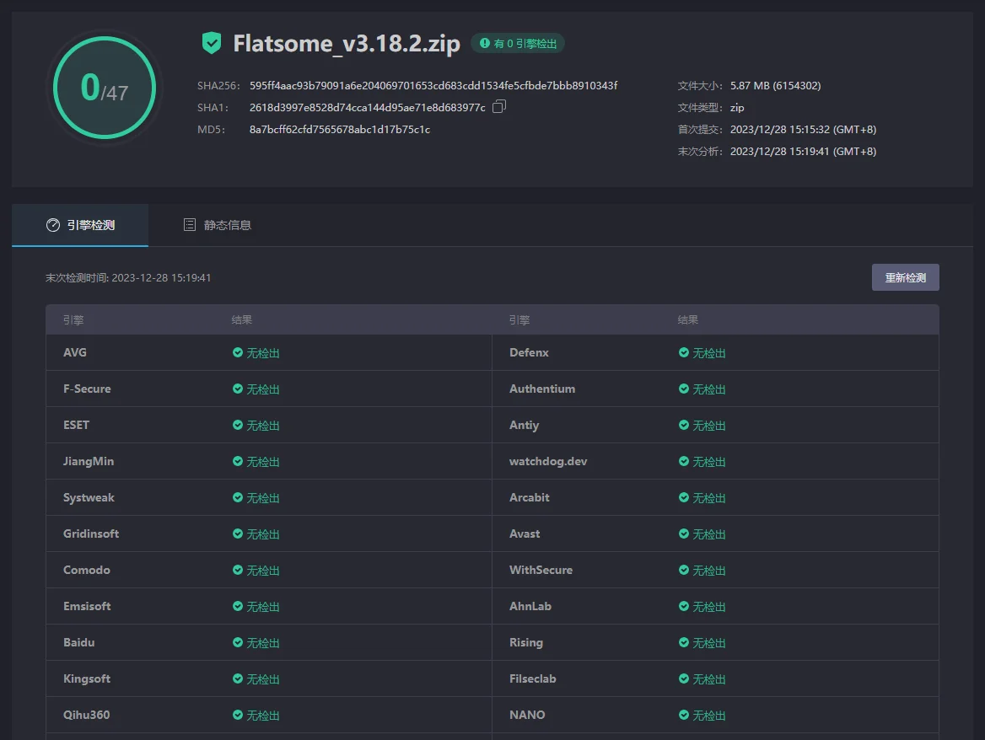Image resolution: width=985 pixels, height=740 pixels.
Task: Click the Filseclab engine name
Action: [533, 678]
